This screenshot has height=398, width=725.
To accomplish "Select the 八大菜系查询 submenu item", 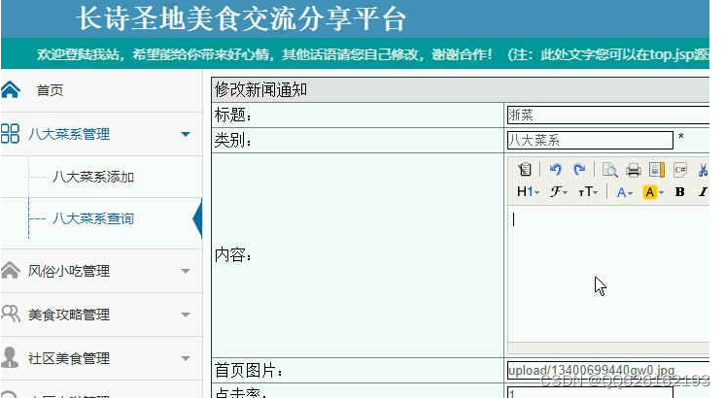I will (x=93, y=218).
